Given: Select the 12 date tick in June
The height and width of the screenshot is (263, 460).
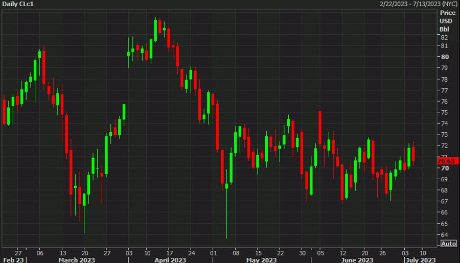Looking at the screenshot, I should pos(343,252).
